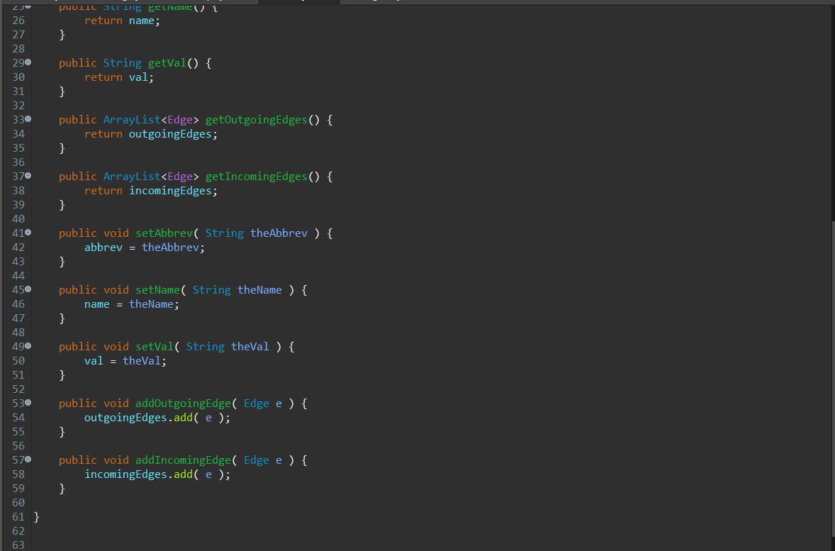
Task: Collapse the addOutgoingEdge method fold marker
Action: (x=27, y=403)
